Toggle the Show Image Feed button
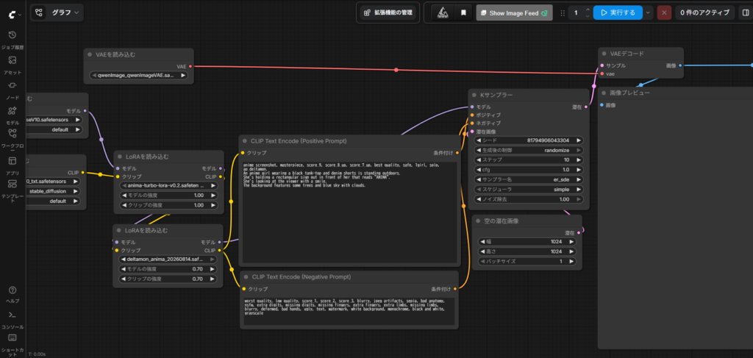This screenshot has height=358, width=753. 514,13
